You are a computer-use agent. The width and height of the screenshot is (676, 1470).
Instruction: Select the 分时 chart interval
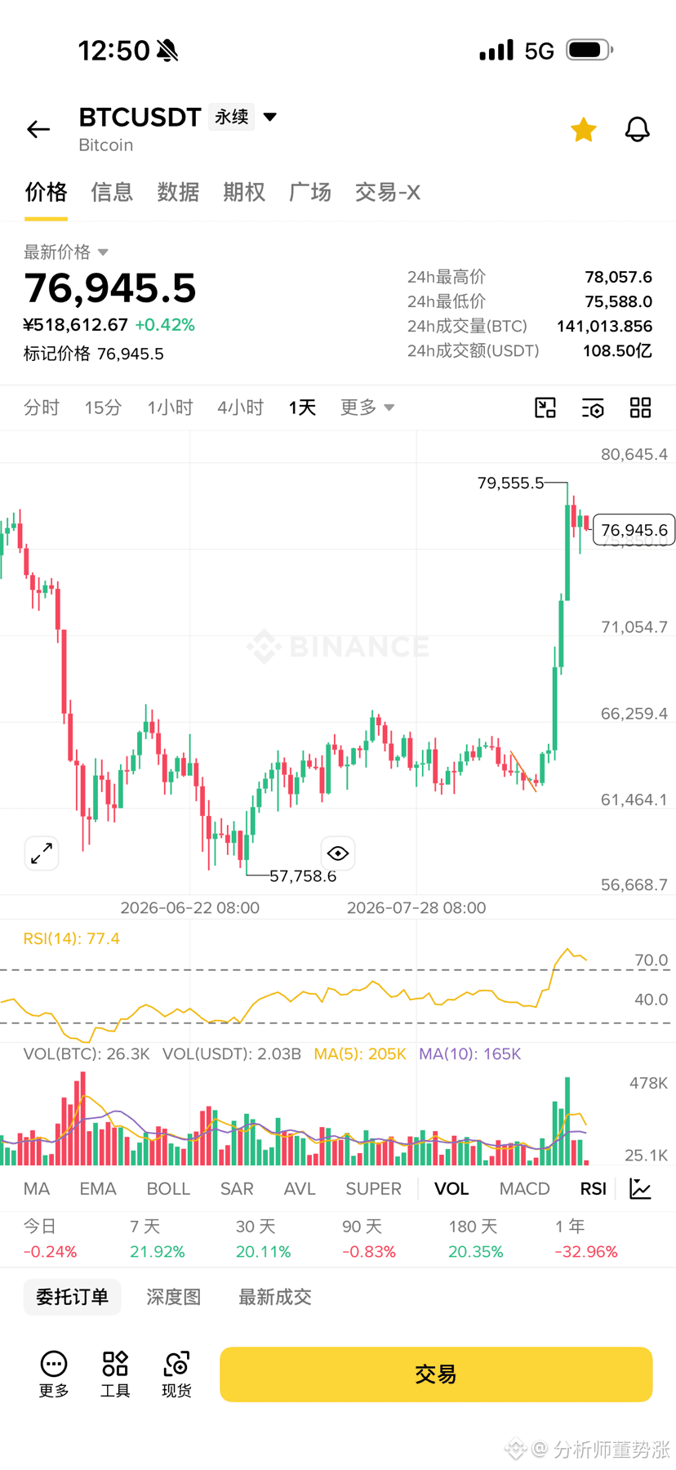[x=42, y=408]
